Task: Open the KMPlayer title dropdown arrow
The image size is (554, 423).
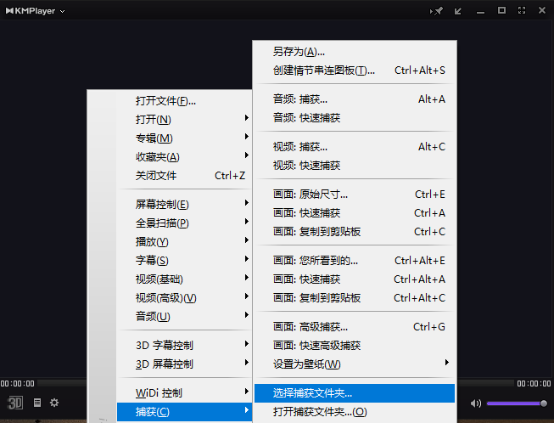Action: click(63, 11)
